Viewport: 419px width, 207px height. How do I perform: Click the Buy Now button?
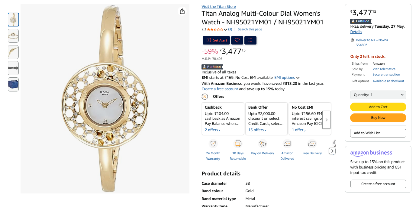point(378,118)
